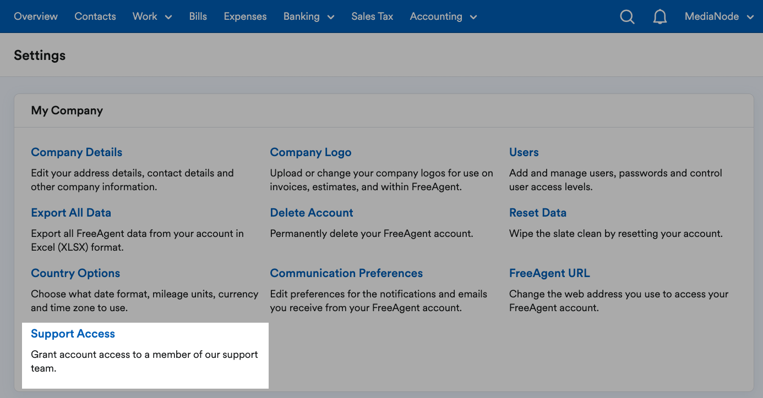763x398 pixels.
Task: Open the Support Access link
Action: coord(73,334)
